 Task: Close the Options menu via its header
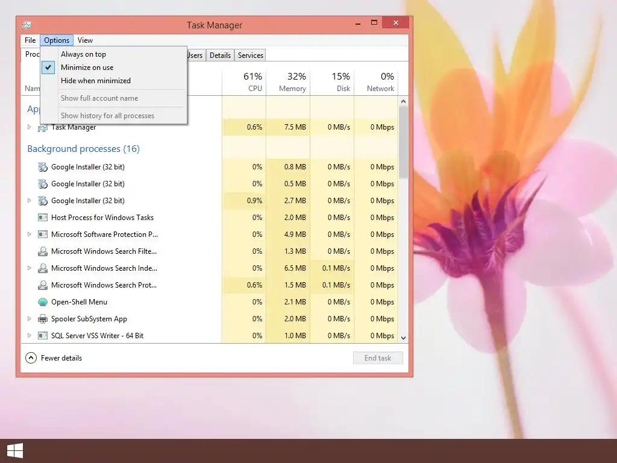[x=56, y=40]
